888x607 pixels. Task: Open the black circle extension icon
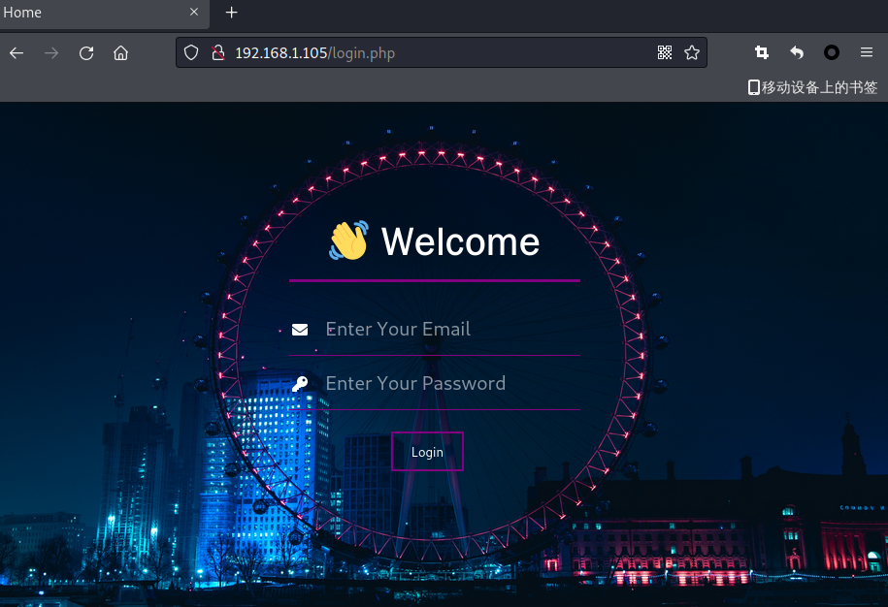coord(832,52)
